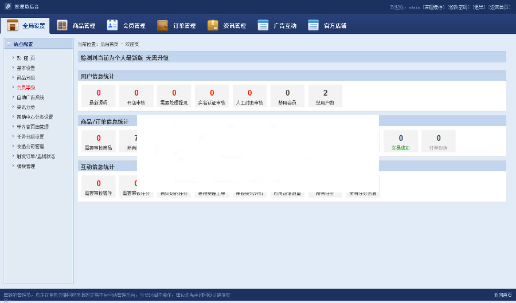
Task: Collapse the 站点配置 sidebar section
Action: pos(9,44)
